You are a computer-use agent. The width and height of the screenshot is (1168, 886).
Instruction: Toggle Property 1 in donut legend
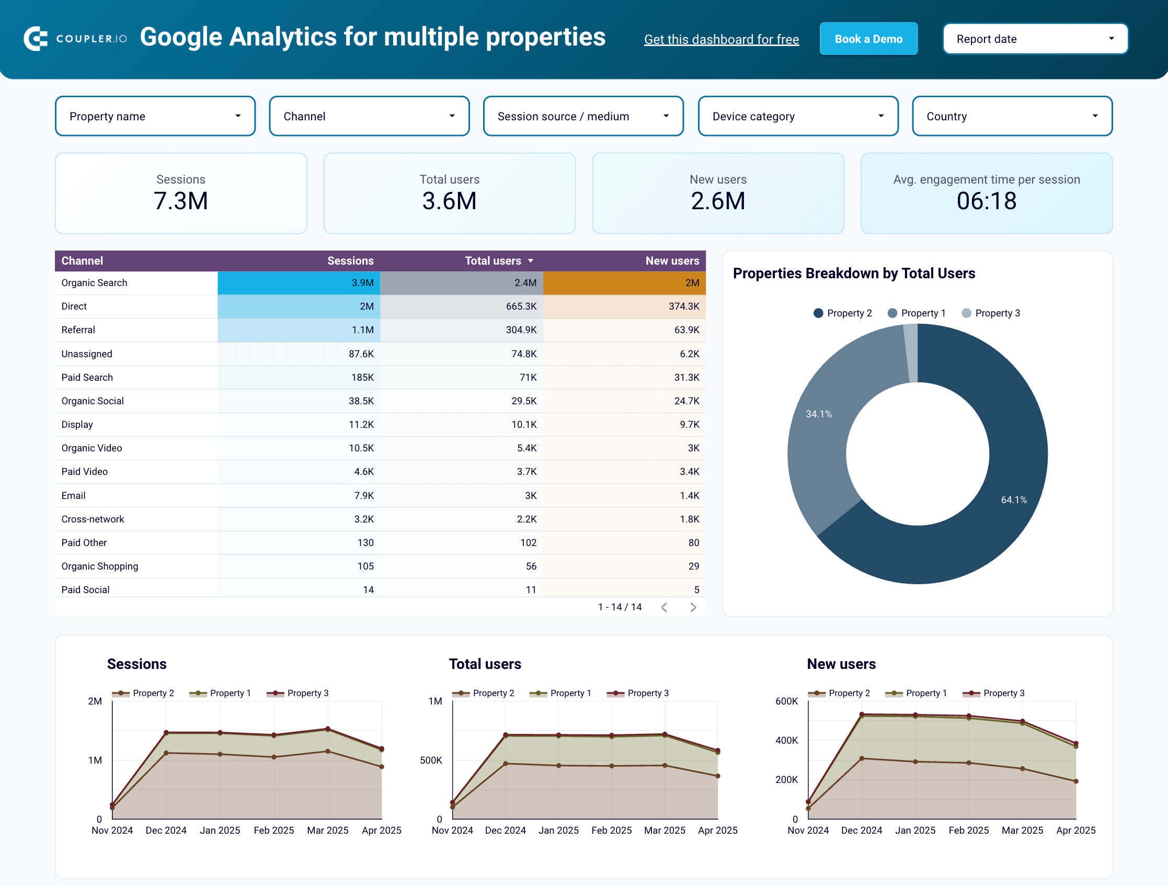point(917,313)
